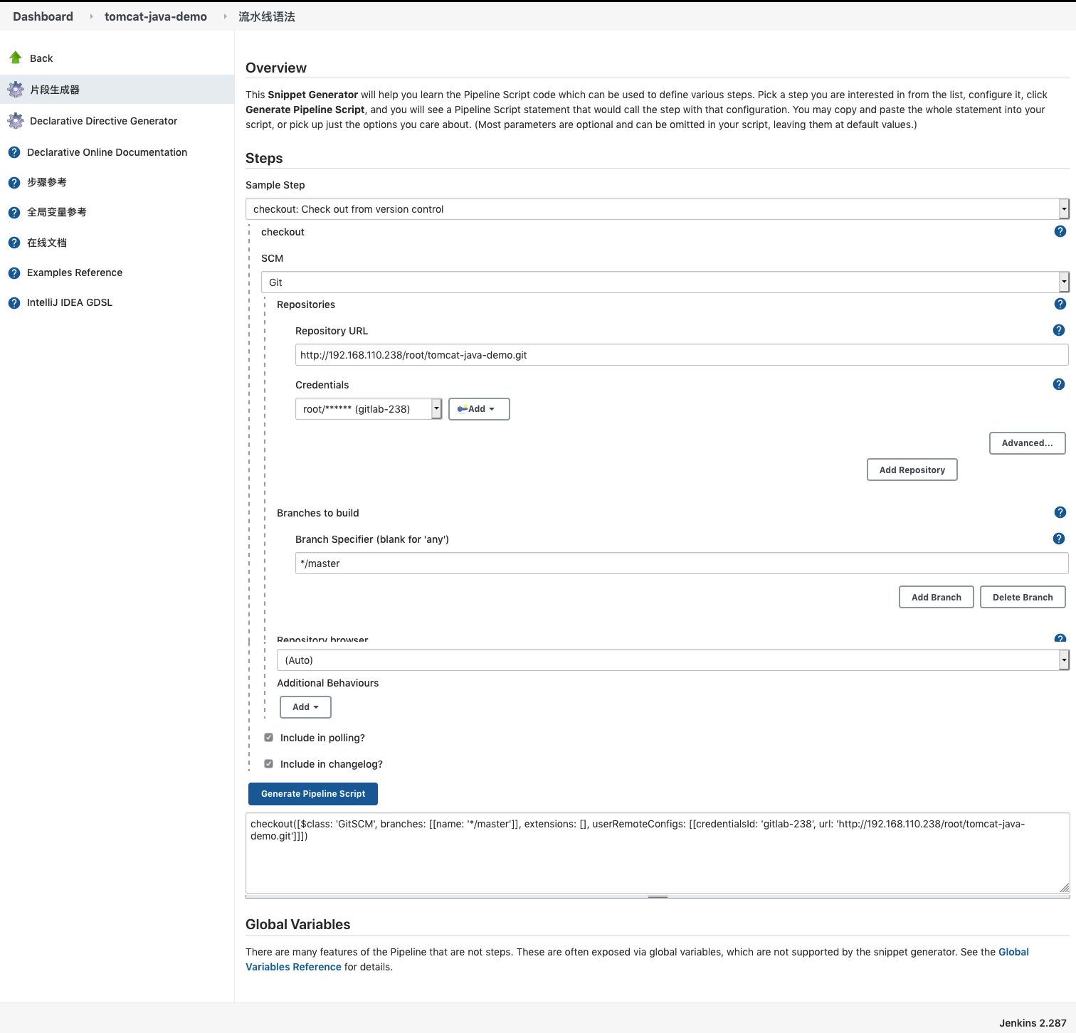The image size is (1076, 1033).
Task: Click help icon beside Repository URL
Action: (x=1058, y=330)
